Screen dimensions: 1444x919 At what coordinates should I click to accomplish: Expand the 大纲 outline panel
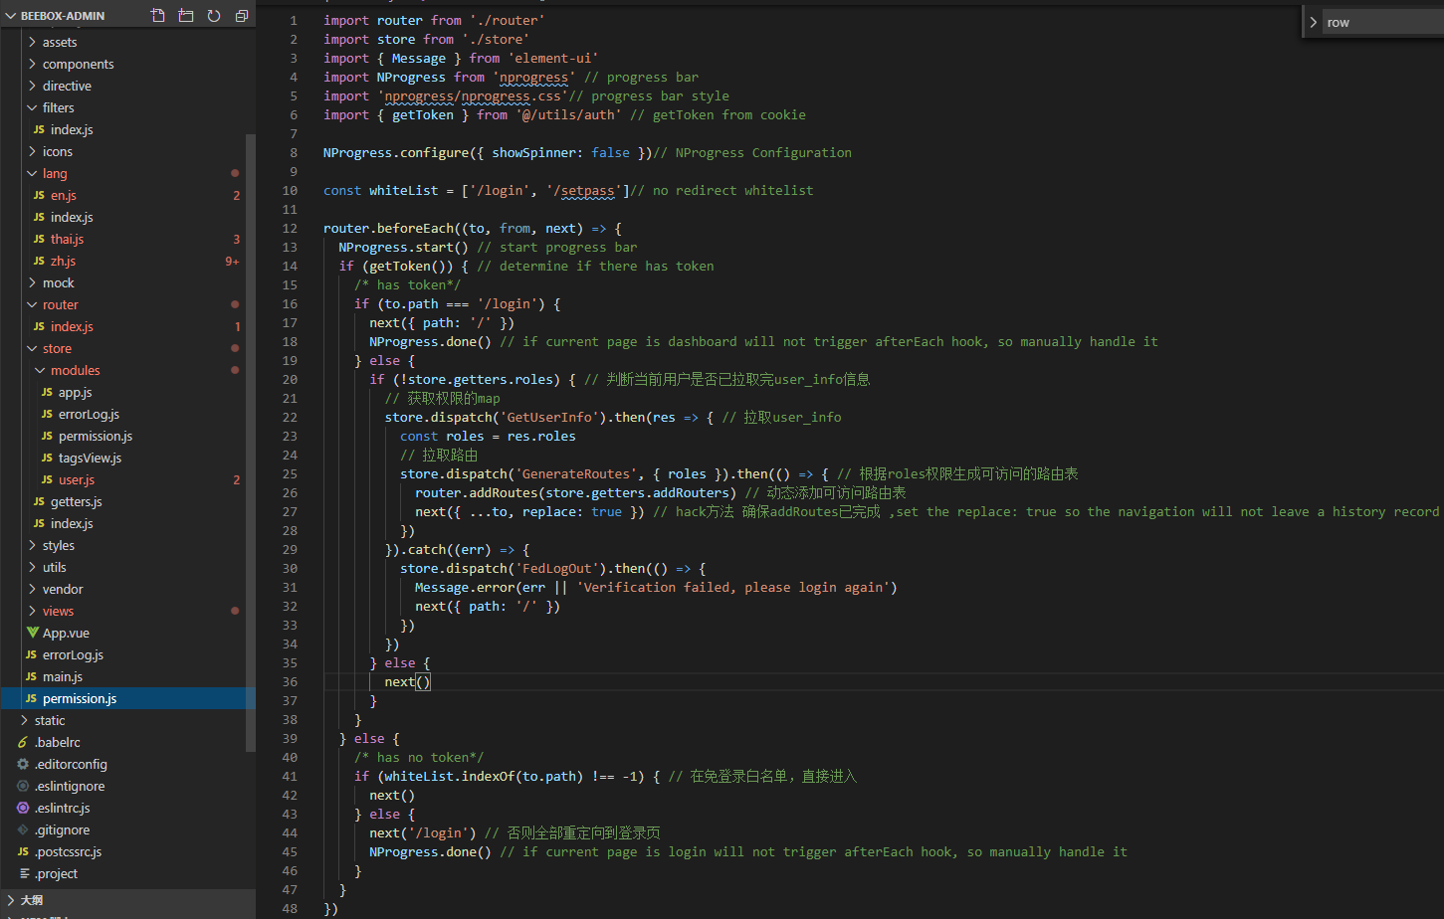coord(11,899)
